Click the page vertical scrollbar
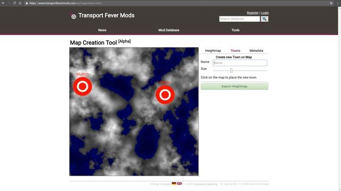341x191 pixels. point(339,99)
